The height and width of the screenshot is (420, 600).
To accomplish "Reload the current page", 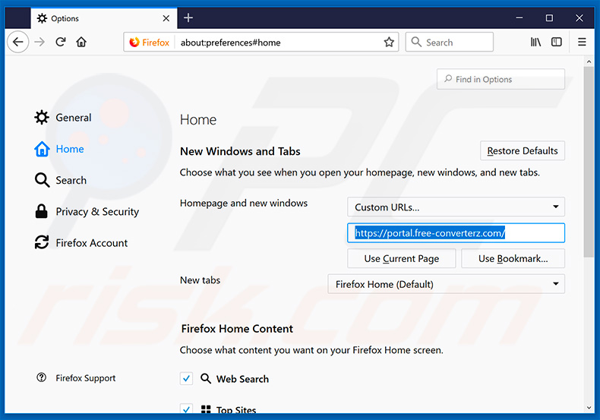I will [x=61, y=42].
